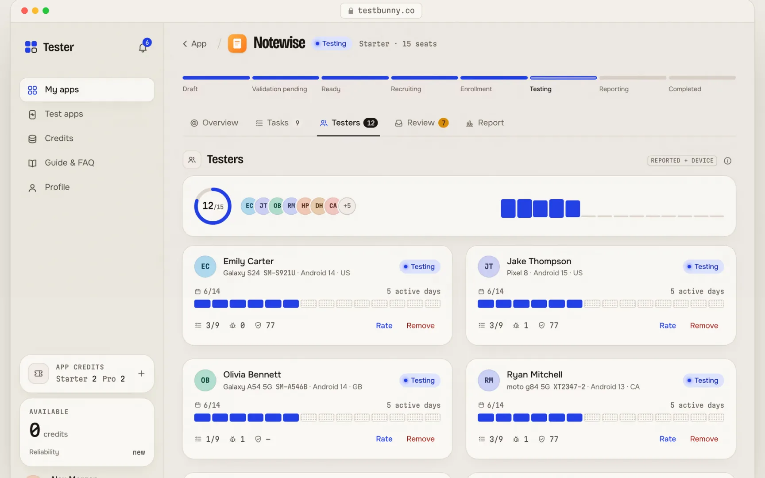765x478 pixels.
Task: Click the App Credits ticket icon
Action: coord(39,374)
